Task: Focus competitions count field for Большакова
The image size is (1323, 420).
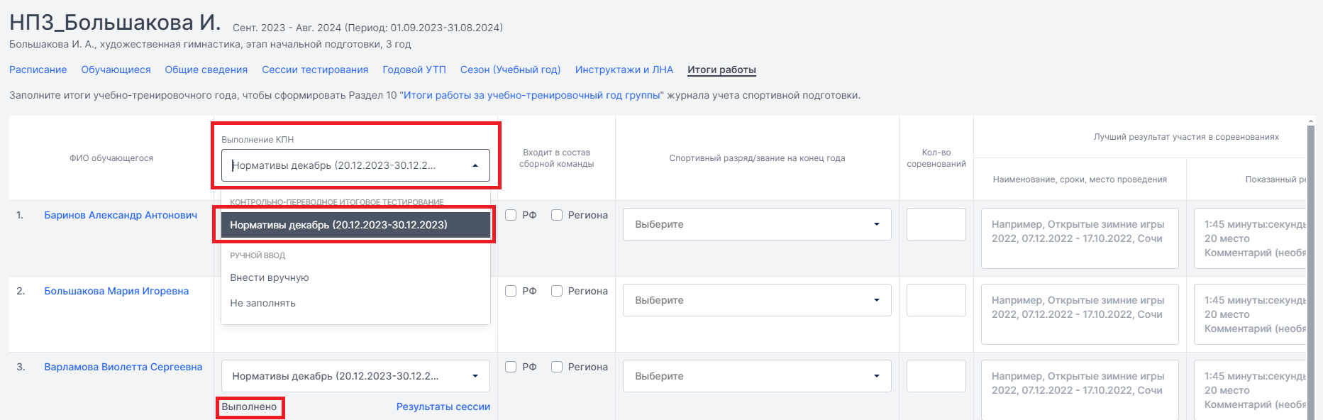Action: coord(936,300)
